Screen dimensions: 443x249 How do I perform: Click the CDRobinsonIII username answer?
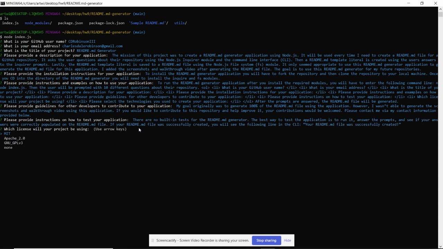pos(82,41)
